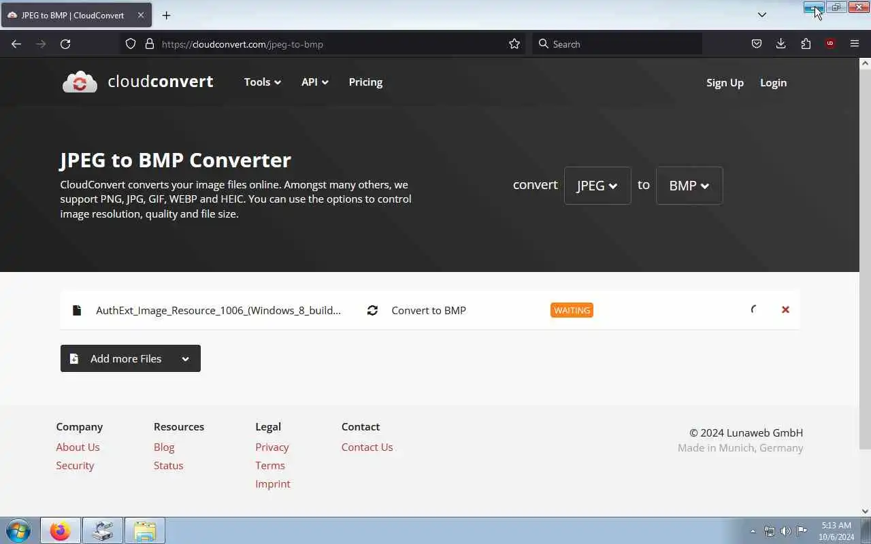Open the About Us footer link
Image resolution: width=871 pixels, height=544 pixels.
tap(78, 447)
